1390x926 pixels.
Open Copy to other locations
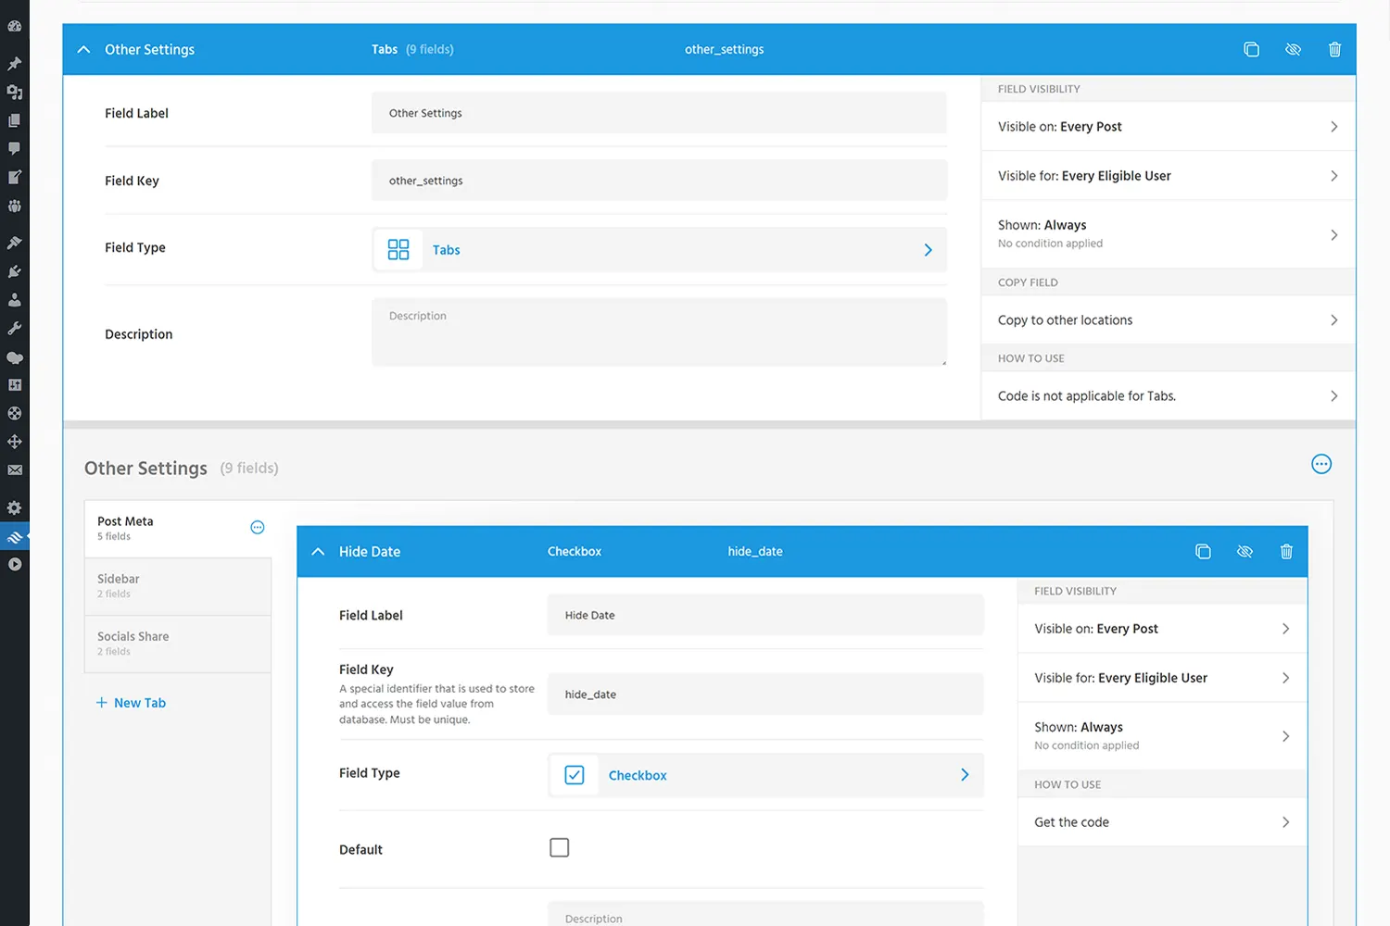click(1168, 320)
